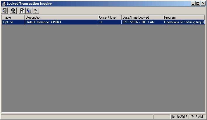Select the '8/18/2016 7:18:01 AM' locked time cell
The height and width of the screenshot is (120, 207).
tap(142, 22)
